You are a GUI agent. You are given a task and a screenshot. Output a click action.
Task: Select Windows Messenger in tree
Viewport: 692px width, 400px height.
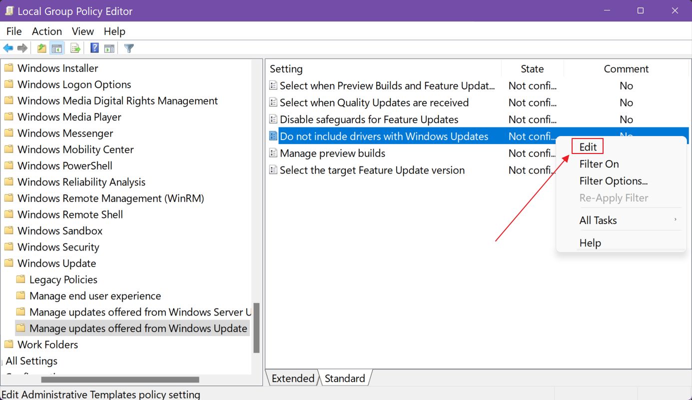coord(65,133)
